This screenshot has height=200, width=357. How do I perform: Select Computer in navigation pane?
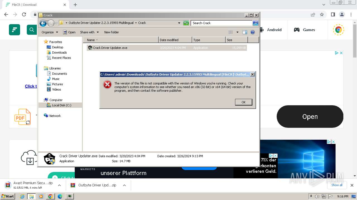[56, 100]
